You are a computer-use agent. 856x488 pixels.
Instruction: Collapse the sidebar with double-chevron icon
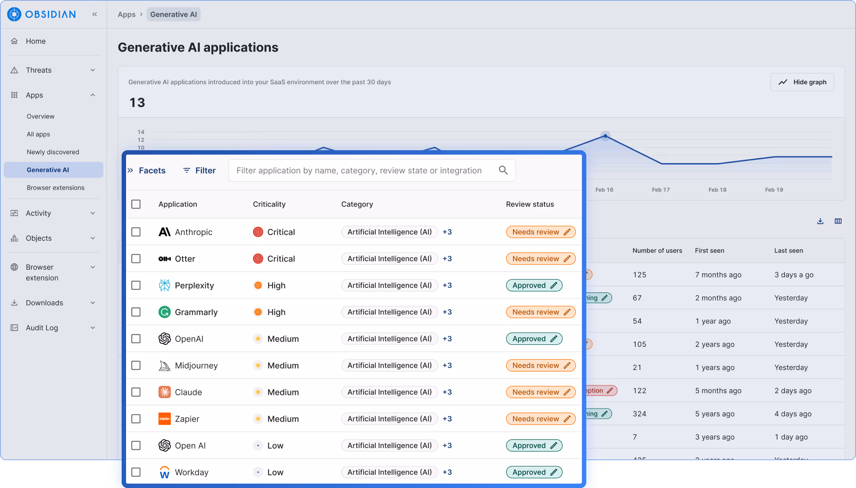click(x=95, y=14)
